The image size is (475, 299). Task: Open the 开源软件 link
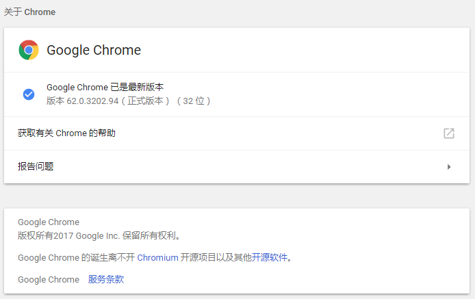tap(269, 258)
